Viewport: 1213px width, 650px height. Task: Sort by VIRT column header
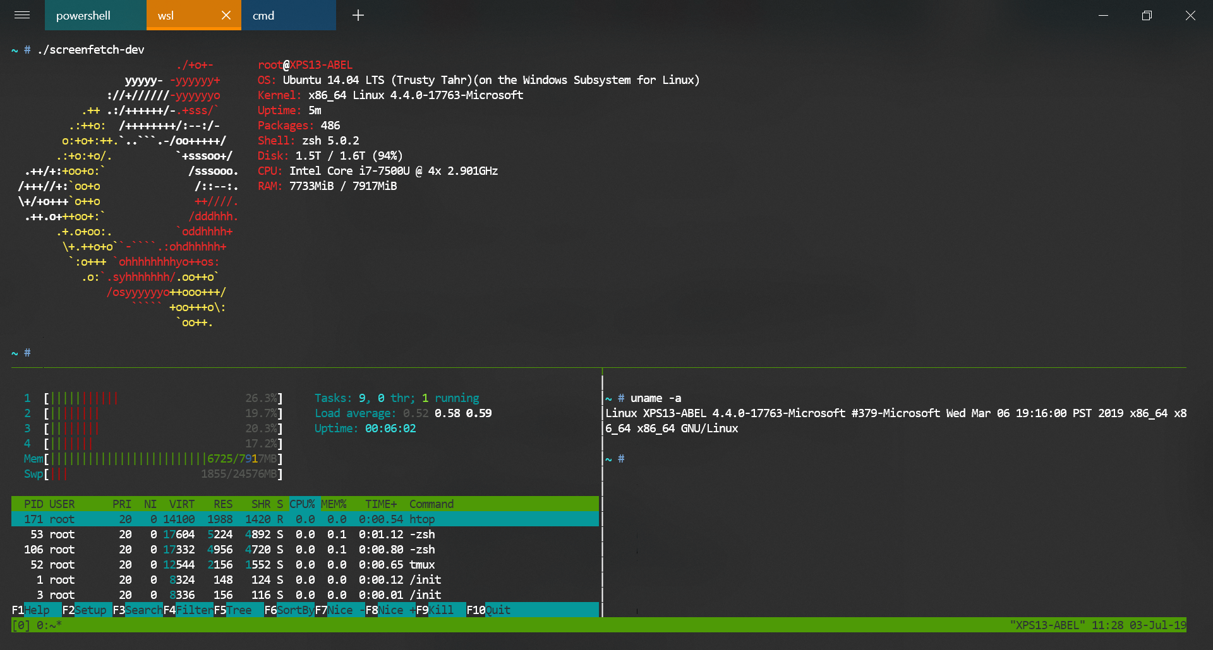(182, 504)
